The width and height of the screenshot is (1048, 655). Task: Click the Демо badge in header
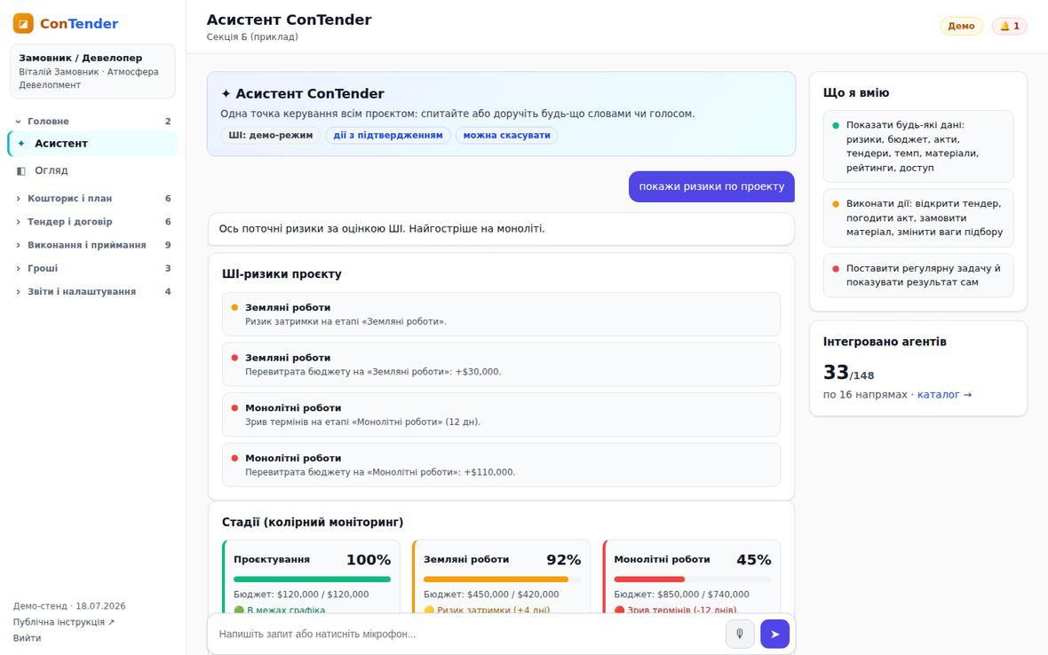961,26
